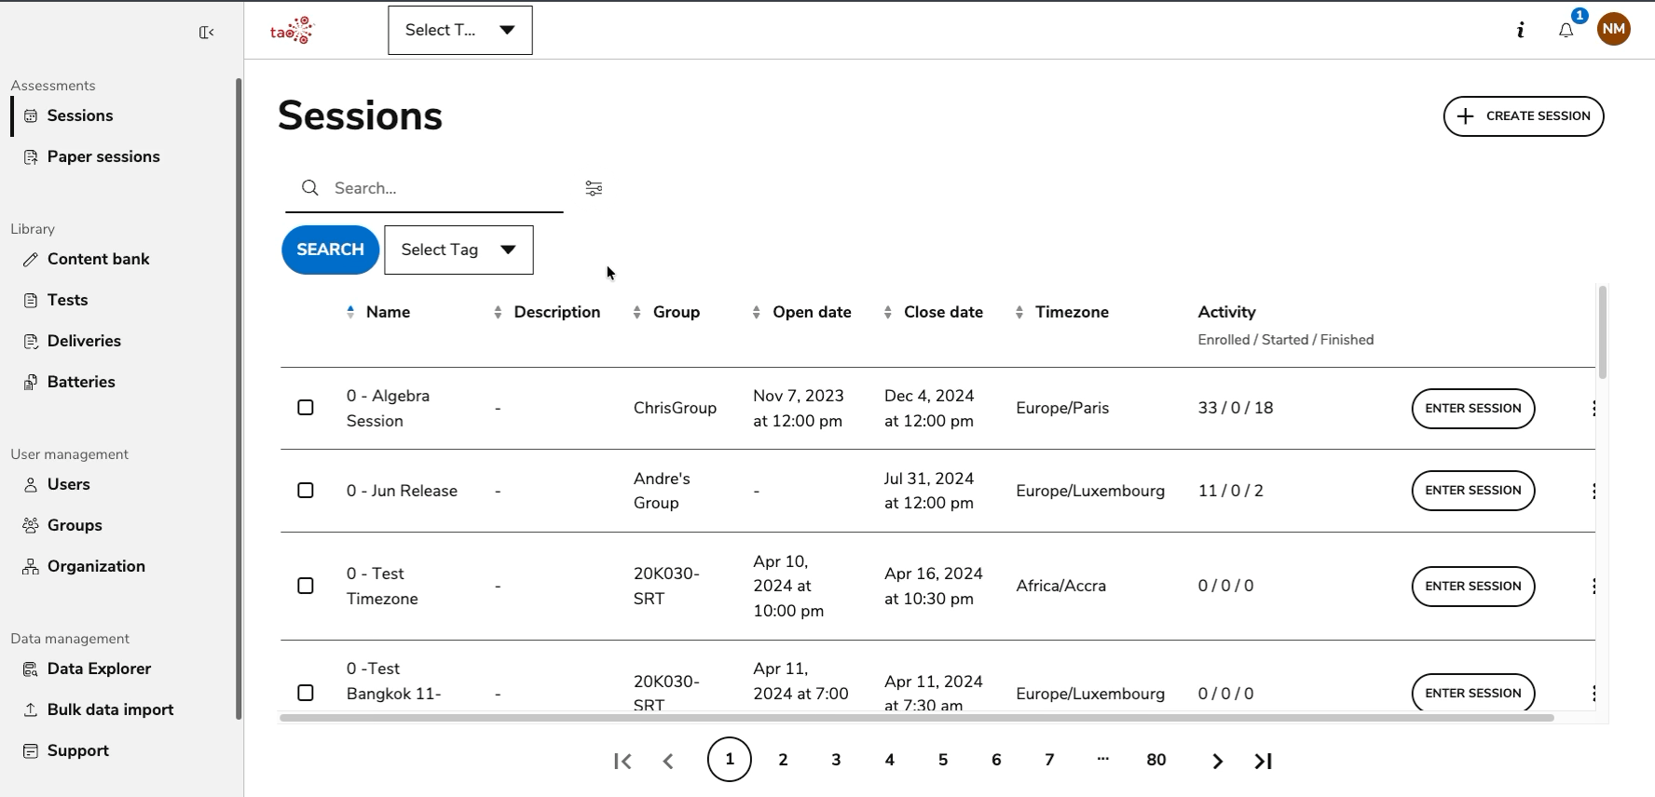The height and width of the screenshot is (797, 1655).
Task: Open more options for Algebra Session row
Action: click(x=1593, y=409)
